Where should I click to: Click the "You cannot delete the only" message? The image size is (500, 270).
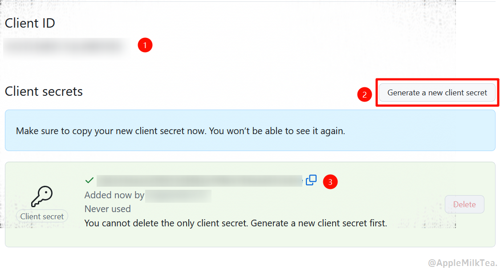(x=236, y=223)
